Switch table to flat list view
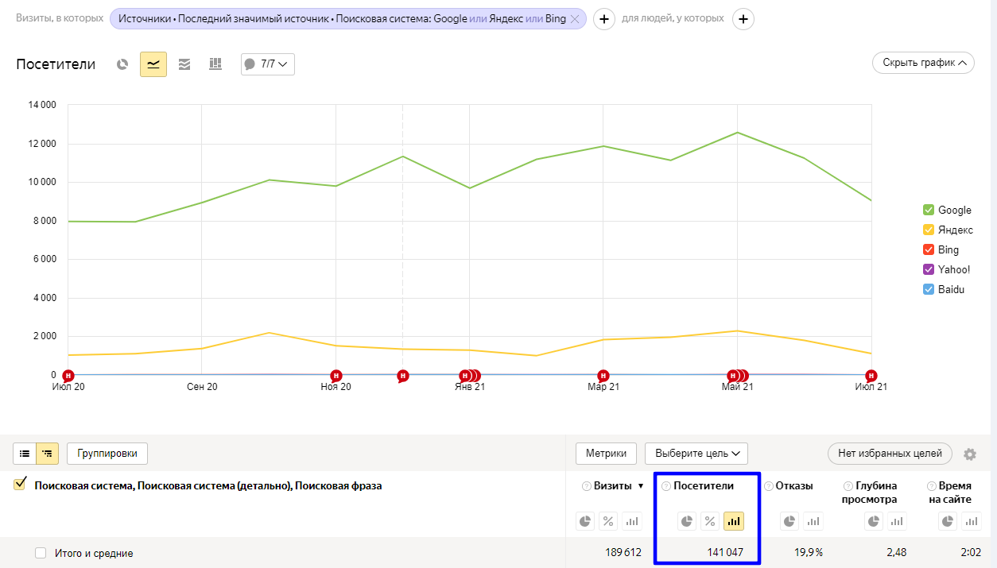Screen dimensions: 997x568 (25, 454)
